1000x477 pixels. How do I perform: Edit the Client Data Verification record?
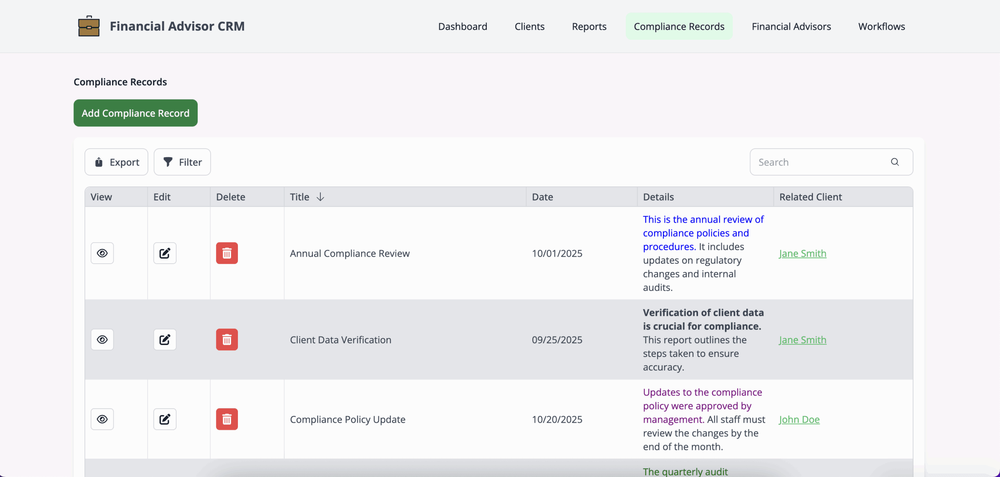[164, 339]
